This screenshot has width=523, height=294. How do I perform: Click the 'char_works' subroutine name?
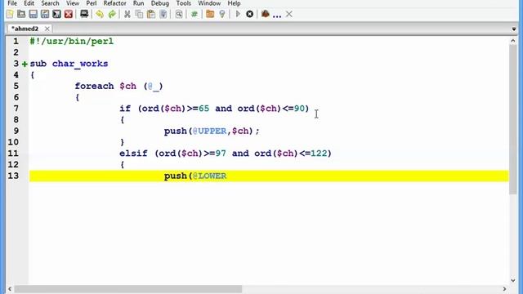(x=80, y=64)
